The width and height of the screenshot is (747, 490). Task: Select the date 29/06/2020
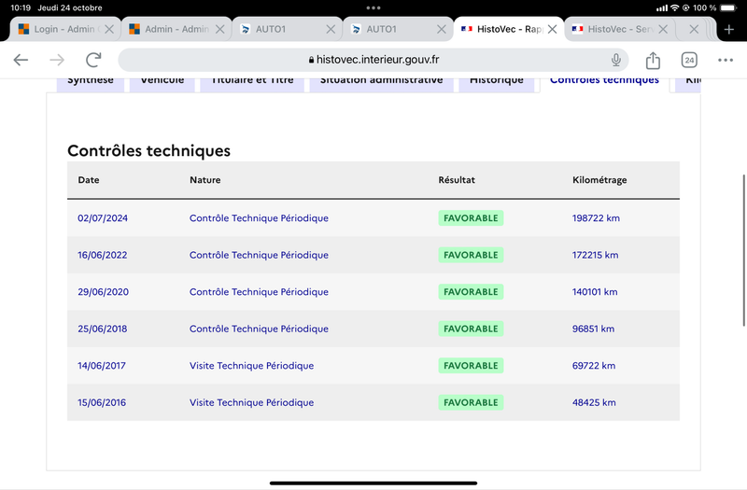pyautogui.click(x=103, y=292)
